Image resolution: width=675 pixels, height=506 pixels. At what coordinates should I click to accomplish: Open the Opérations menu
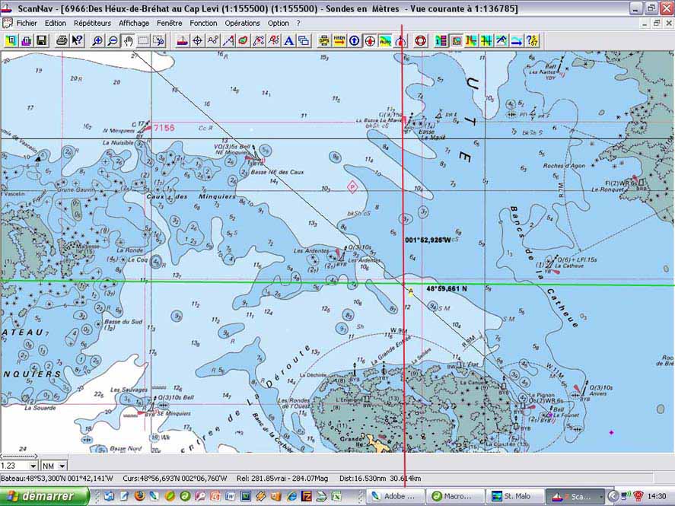coord(242,24)
